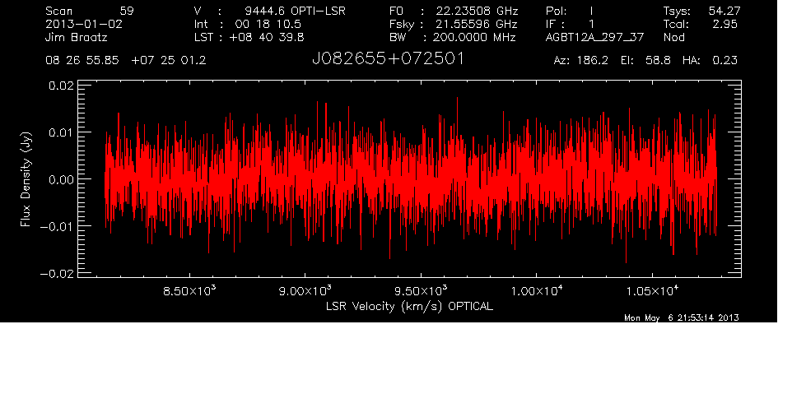Select the velocity value 9444.6 OPTI-LSR
The height and width of the screenshot is (403, 792).
point(295,11)
